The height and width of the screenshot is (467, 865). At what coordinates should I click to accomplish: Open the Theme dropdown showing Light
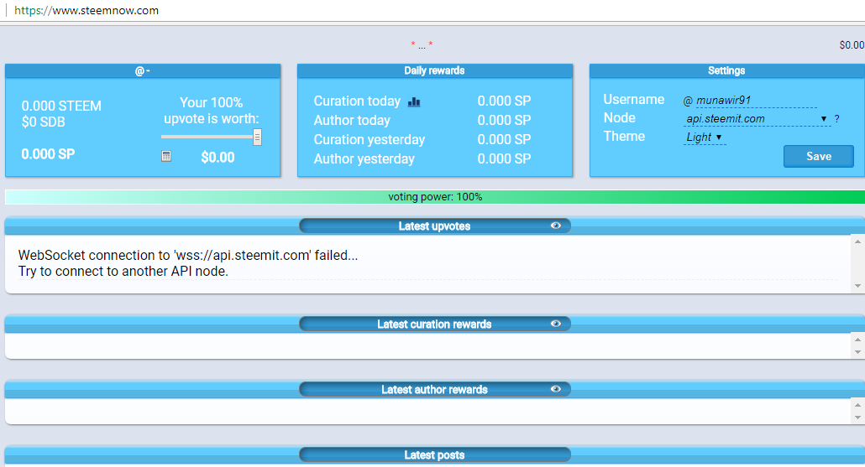click(x=705, y=138)
